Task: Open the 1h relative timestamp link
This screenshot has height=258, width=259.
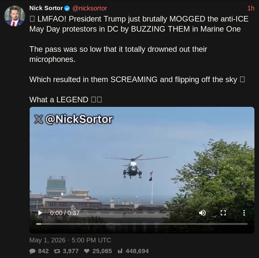Action: click(x=251, y=8)
